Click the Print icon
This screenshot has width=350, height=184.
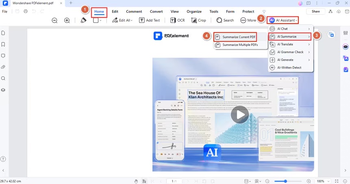tap(26, 11)
